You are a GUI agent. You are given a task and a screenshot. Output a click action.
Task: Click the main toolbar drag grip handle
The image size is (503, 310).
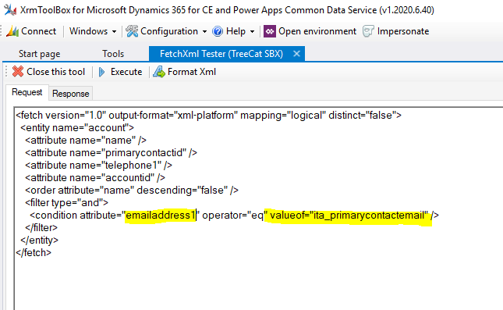[x=2, y=31]
